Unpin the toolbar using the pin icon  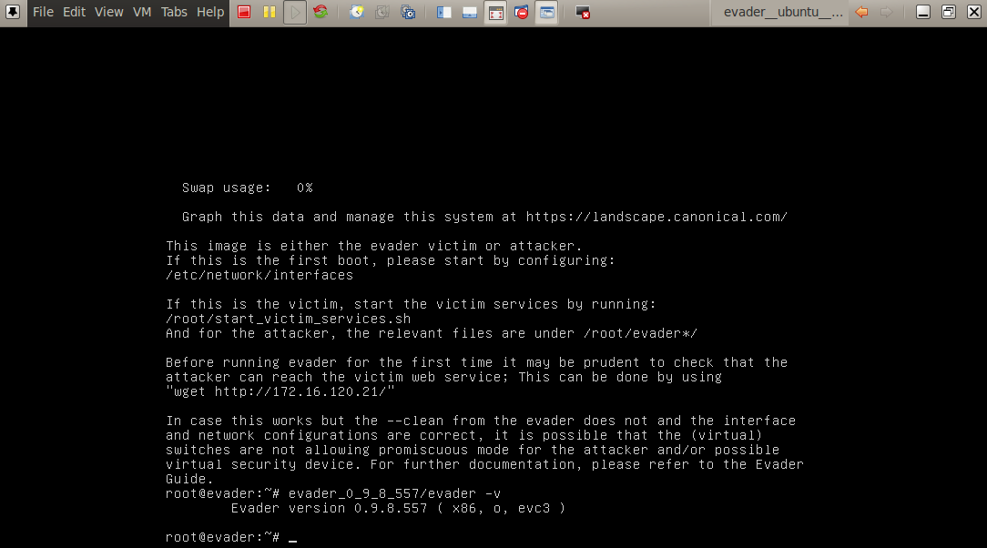[14, 13]
